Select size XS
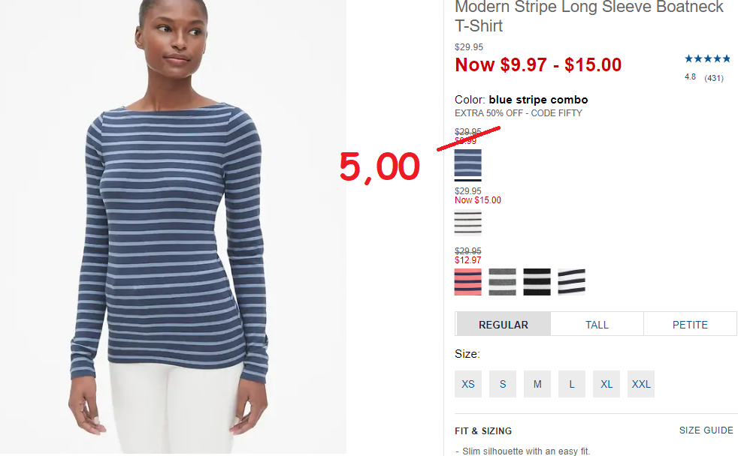Screen dimensions: 738x456 point(468,384)
